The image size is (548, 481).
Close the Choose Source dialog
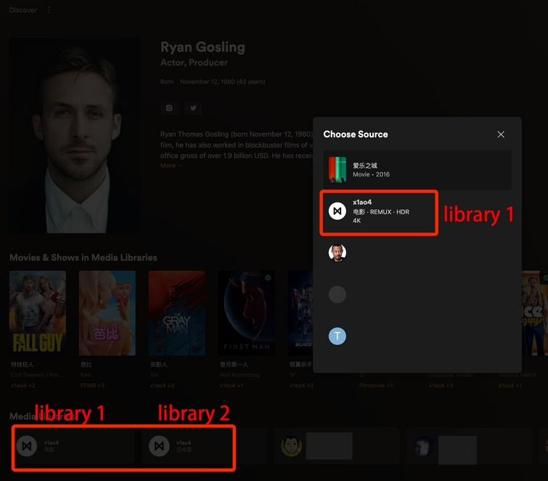tap(501, 134)
